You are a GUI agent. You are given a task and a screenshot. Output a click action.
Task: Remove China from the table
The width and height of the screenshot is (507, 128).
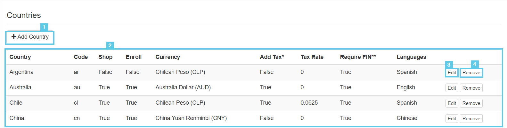pyautogui.click(x=471, y=119)
